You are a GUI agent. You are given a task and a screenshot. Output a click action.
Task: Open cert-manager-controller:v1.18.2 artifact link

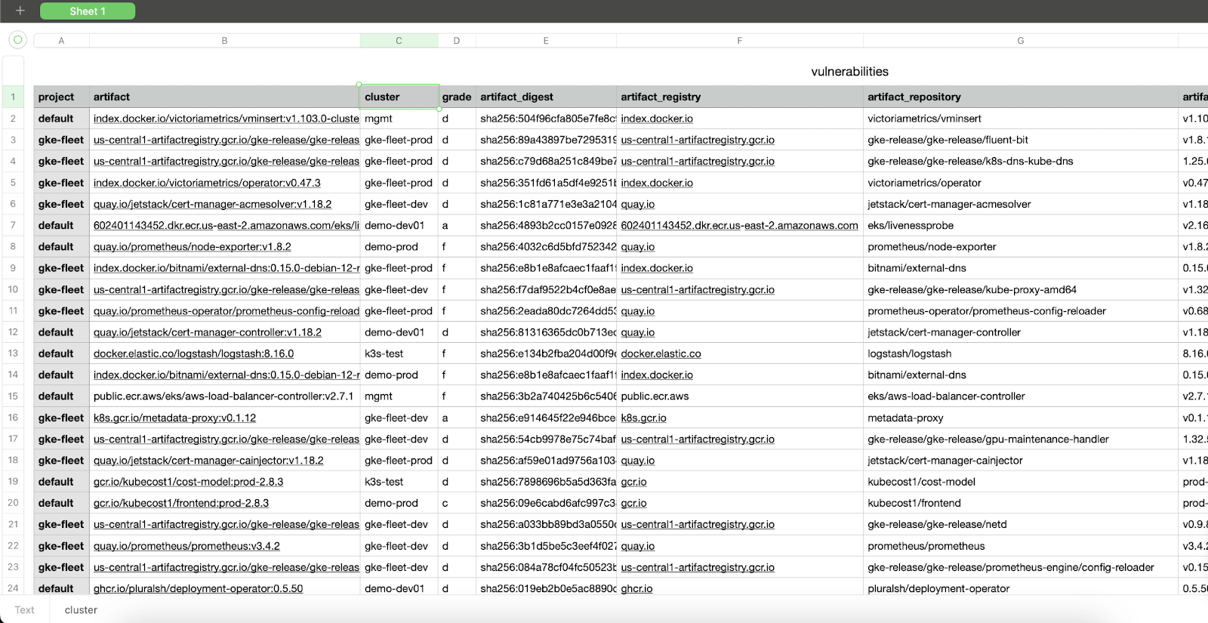click(208, 332)
